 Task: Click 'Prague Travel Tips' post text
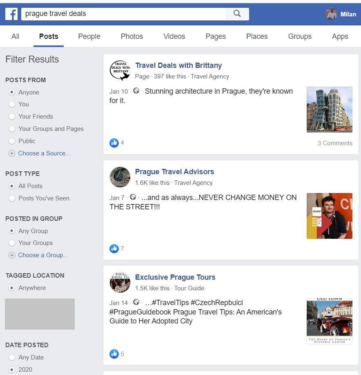click(196, 312)
